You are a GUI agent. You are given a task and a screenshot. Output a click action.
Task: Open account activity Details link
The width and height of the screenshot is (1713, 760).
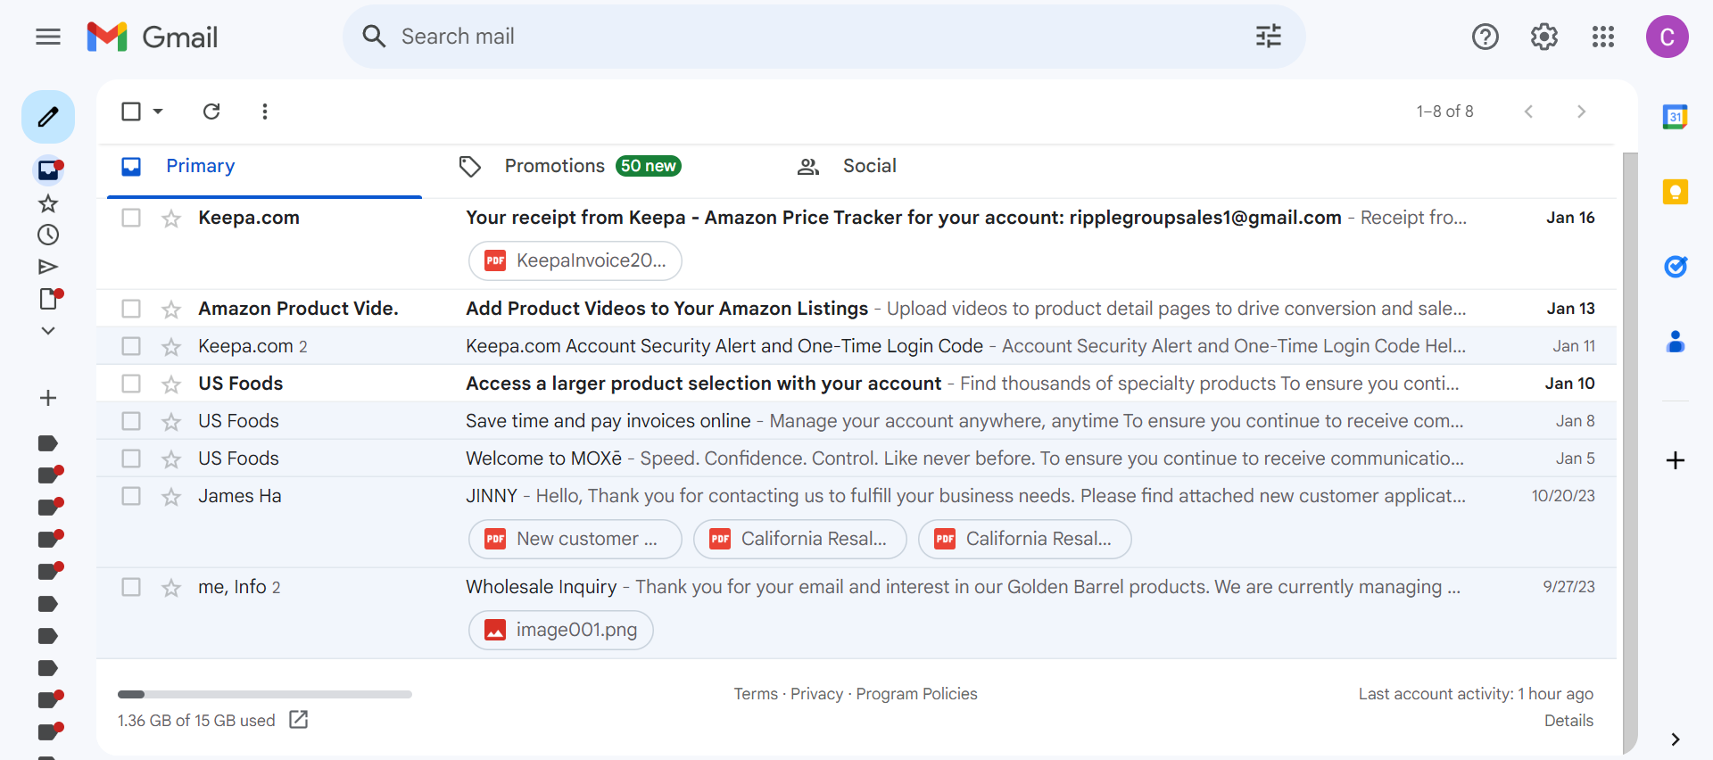1568,721
